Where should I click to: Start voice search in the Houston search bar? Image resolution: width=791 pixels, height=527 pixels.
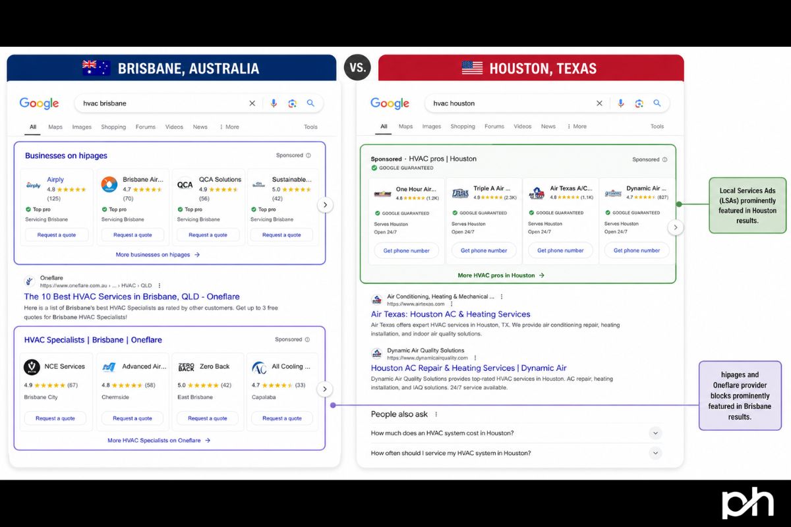620,103
